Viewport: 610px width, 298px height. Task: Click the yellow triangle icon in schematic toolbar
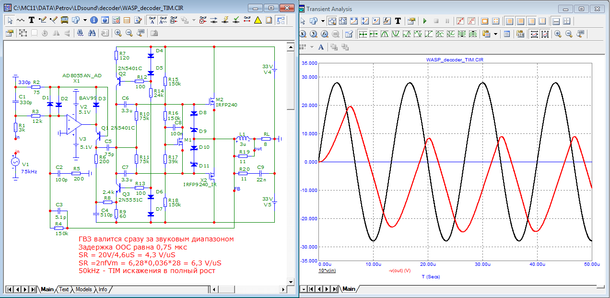(258, 20)
